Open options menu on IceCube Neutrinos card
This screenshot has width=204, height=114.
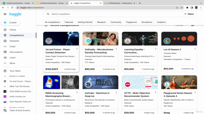116,92
